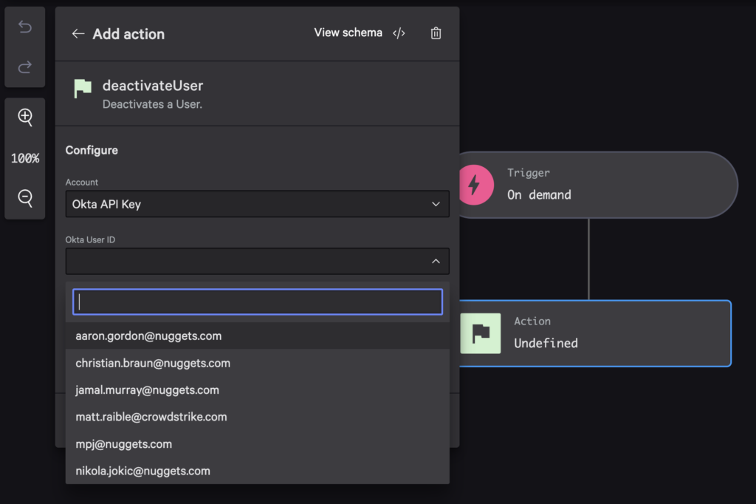
Task: Choose christian.braun@nuggets.com option
Action: (153, 363)
